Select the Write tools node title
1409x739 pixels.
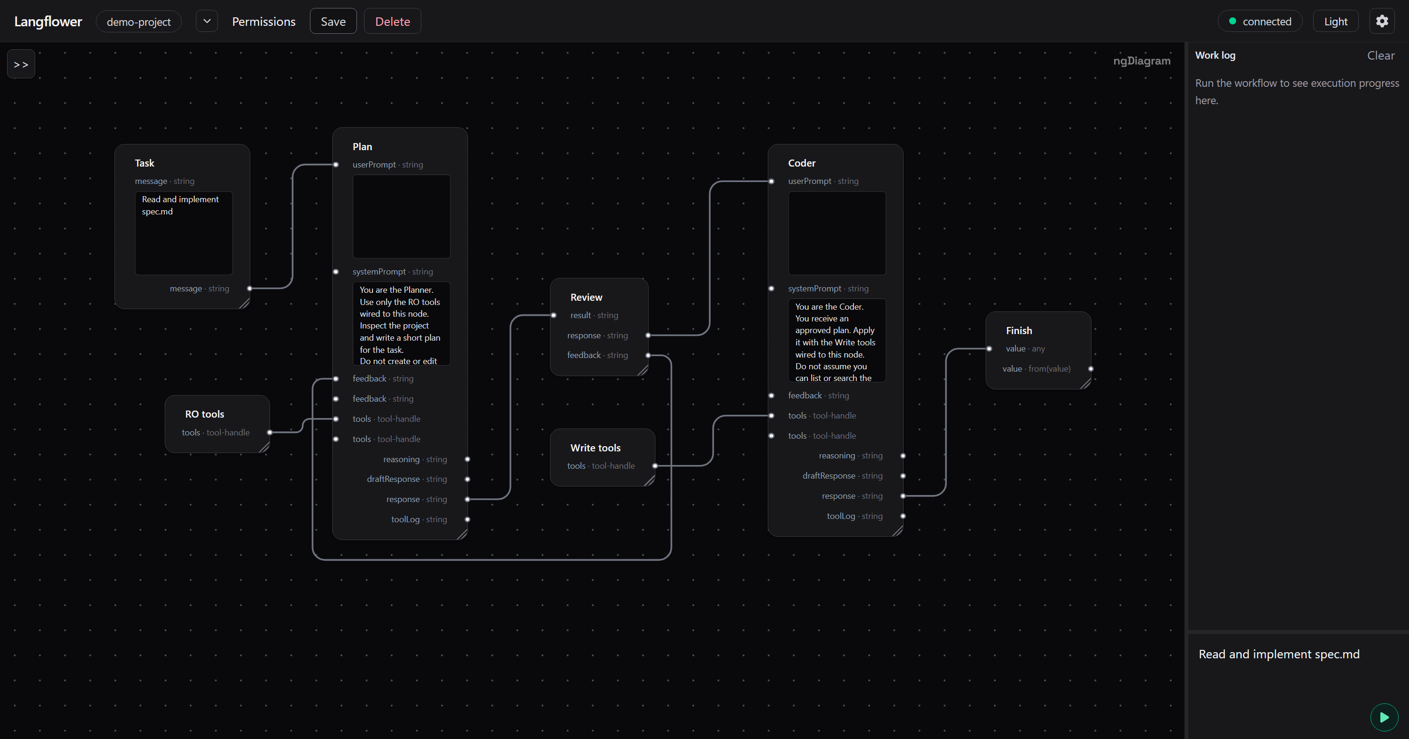pyautogui.click(x=595, y=448)
